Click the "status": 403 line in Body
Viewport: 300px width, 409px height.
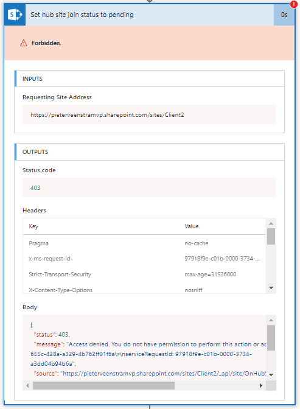(51, 335)
